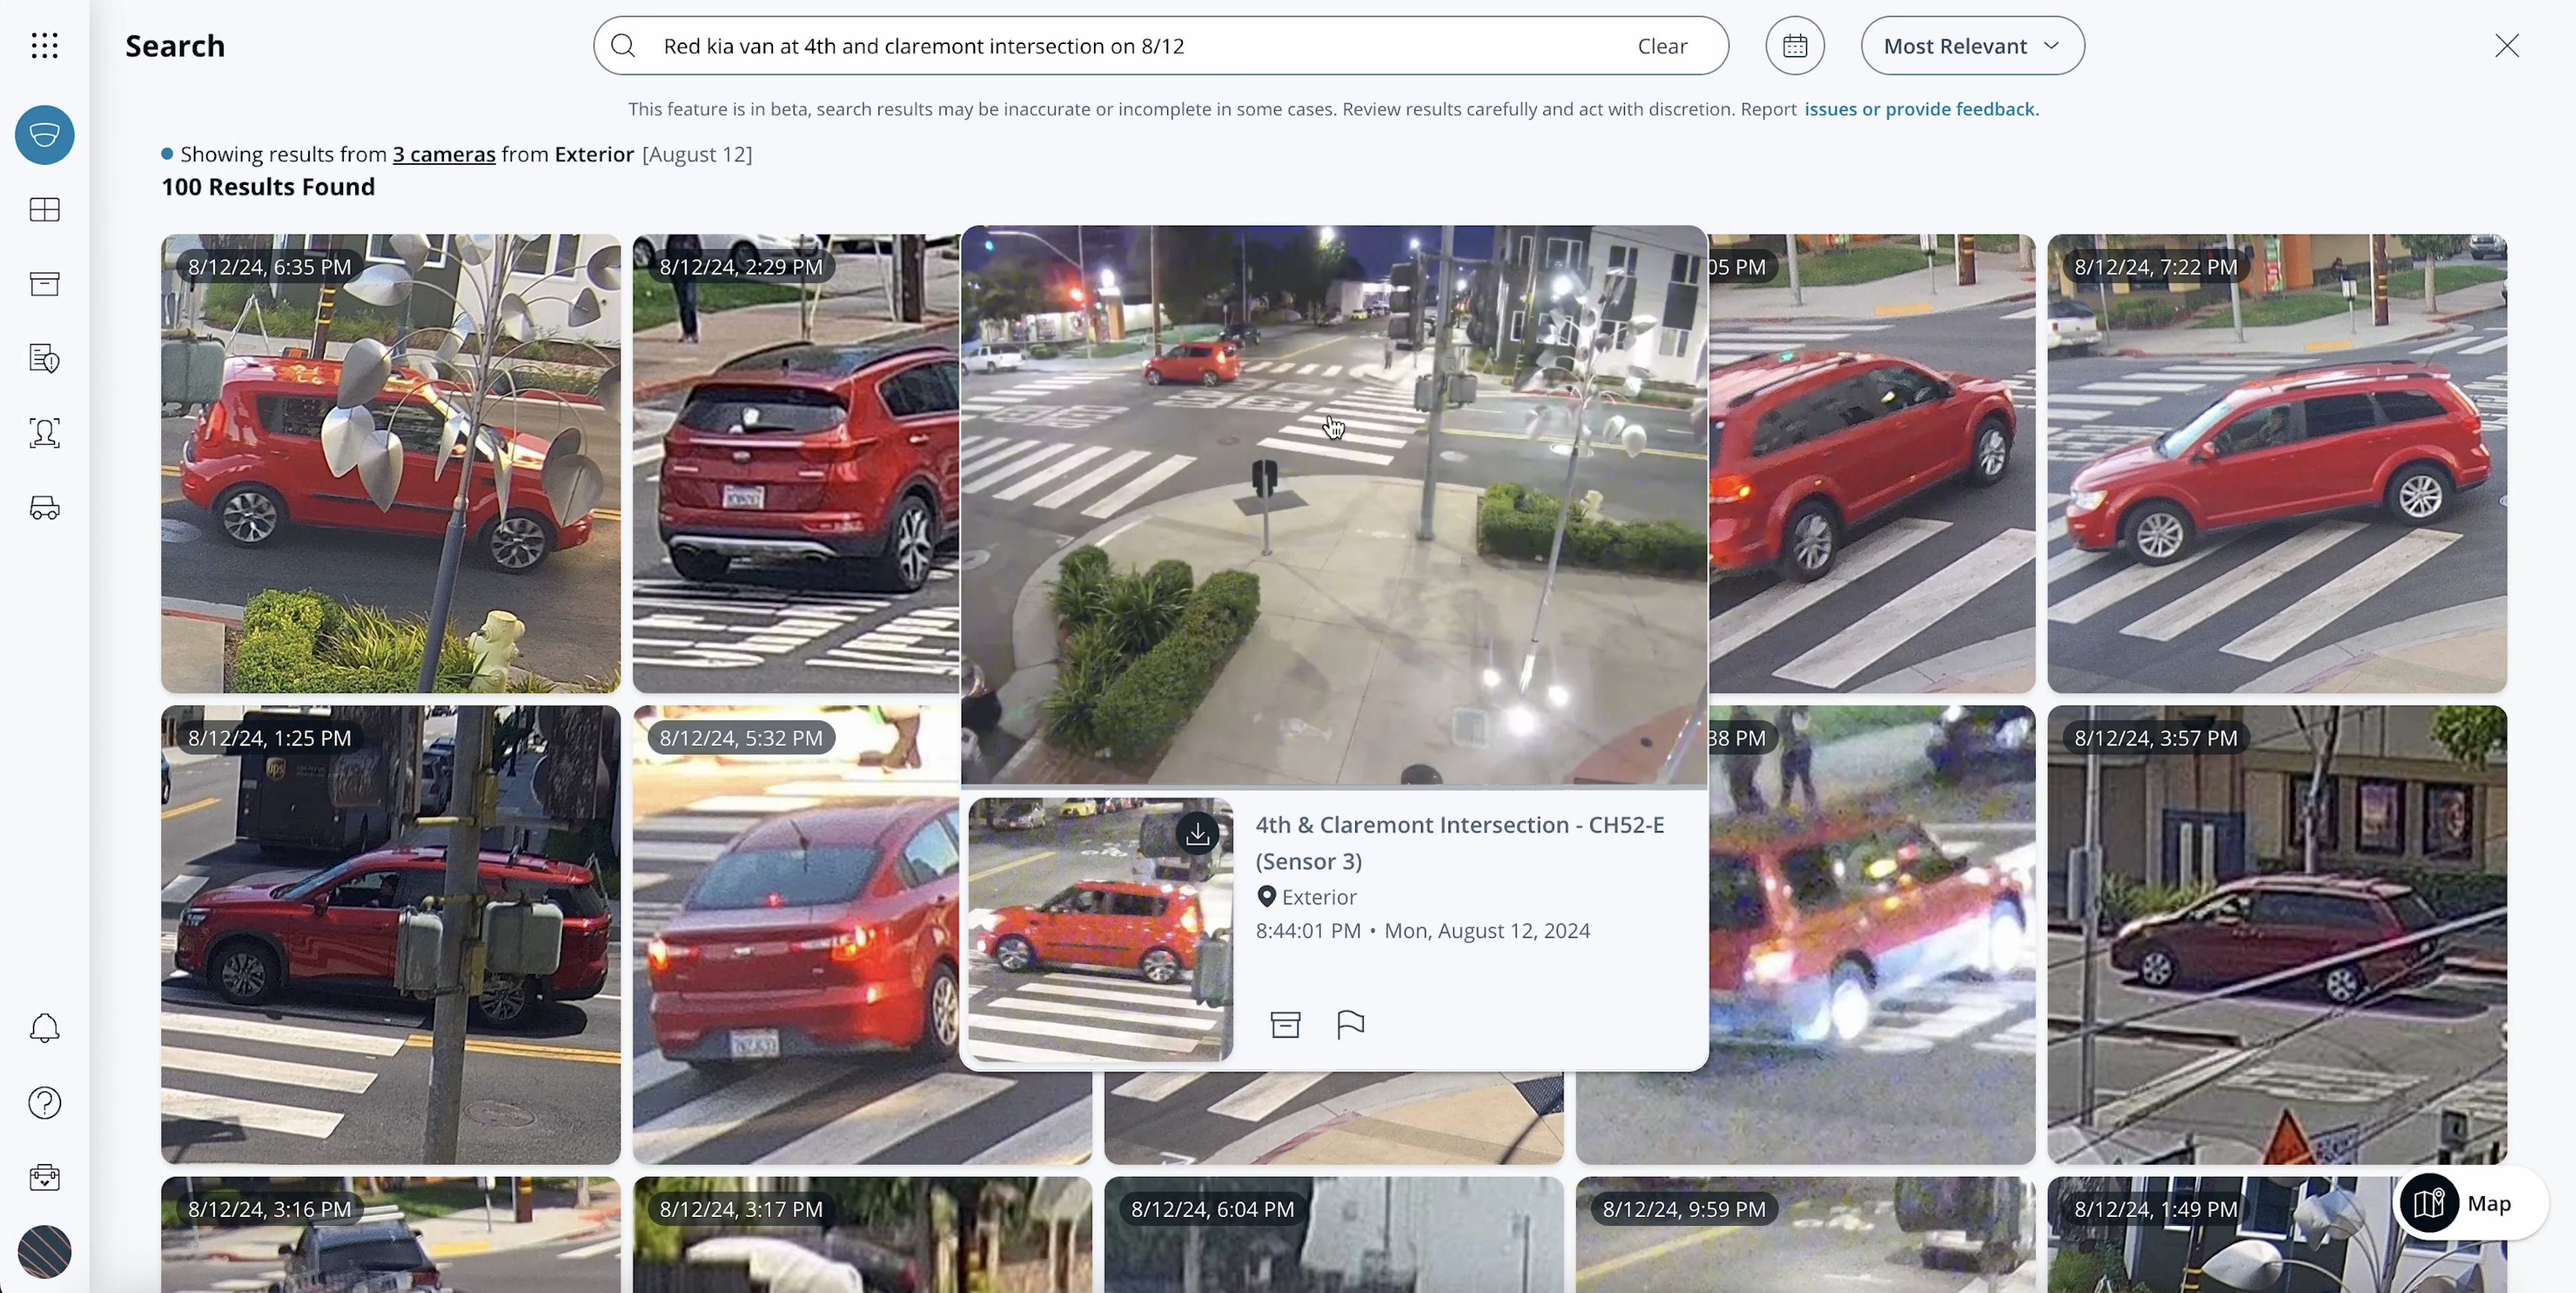Open the apps grid menu icon
2576x1293 pixels.
[x=44, y=45]
